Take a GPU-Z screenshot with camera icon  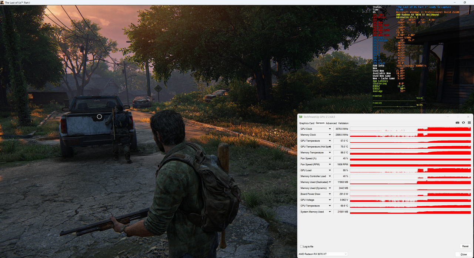coord(457,123)
